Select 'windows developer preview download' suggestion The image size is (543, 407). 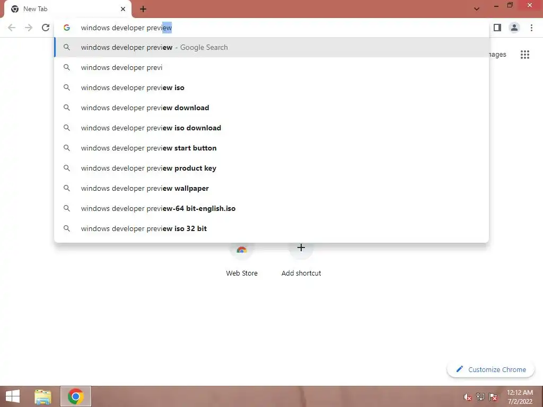(271, 108)
